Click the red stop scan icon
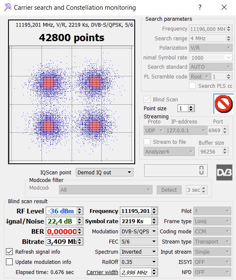This screenshot has width=236, height=280. click(223, 104)
